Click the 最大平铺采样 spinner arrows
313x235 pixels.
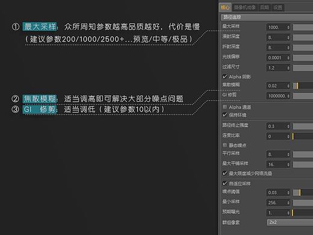[288, 164]
